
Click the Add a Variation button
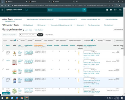118,29
